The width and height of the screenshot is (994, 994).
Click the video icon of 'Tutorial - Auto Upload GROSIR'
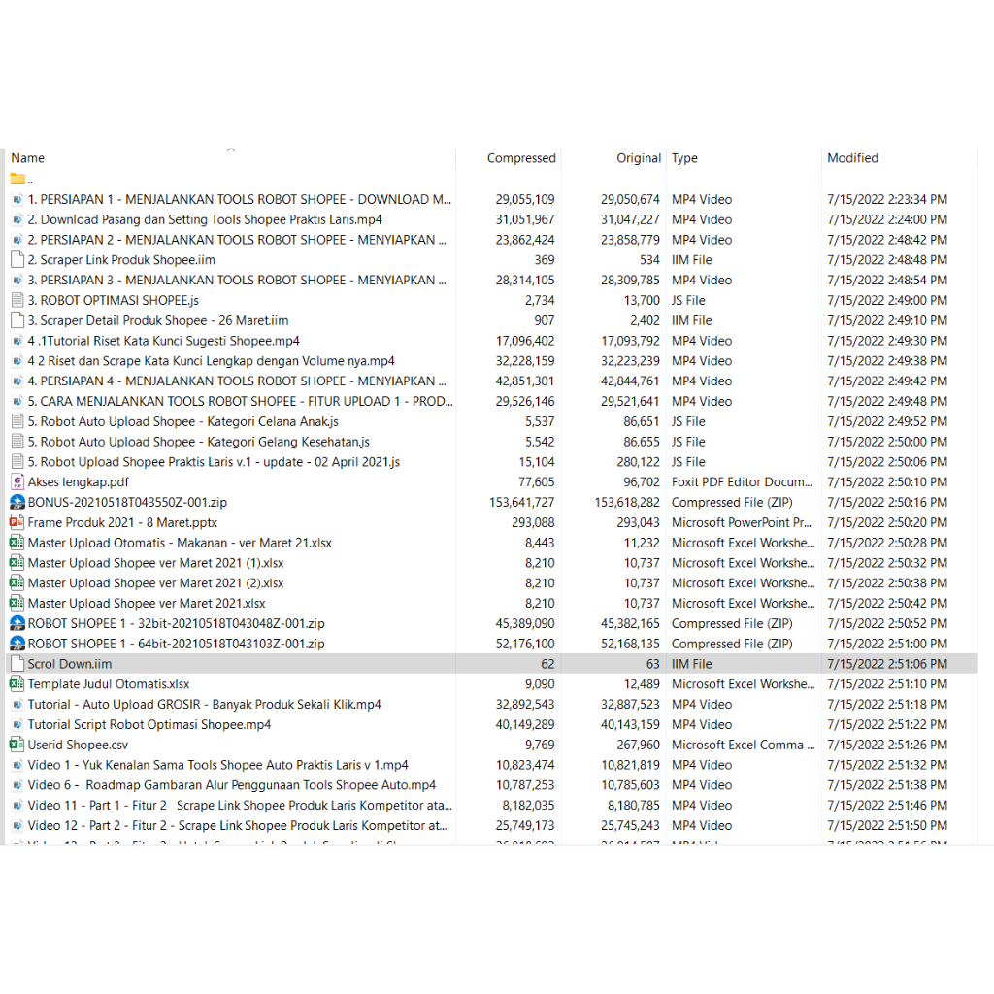click(17, 705)
